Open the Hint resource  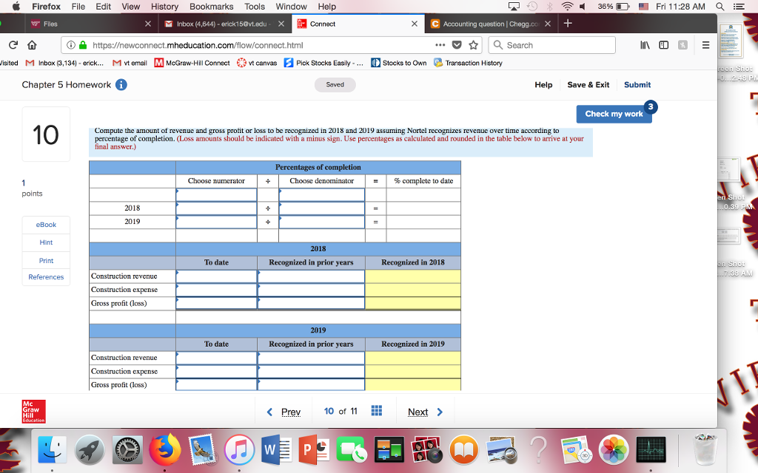(46, 242)
